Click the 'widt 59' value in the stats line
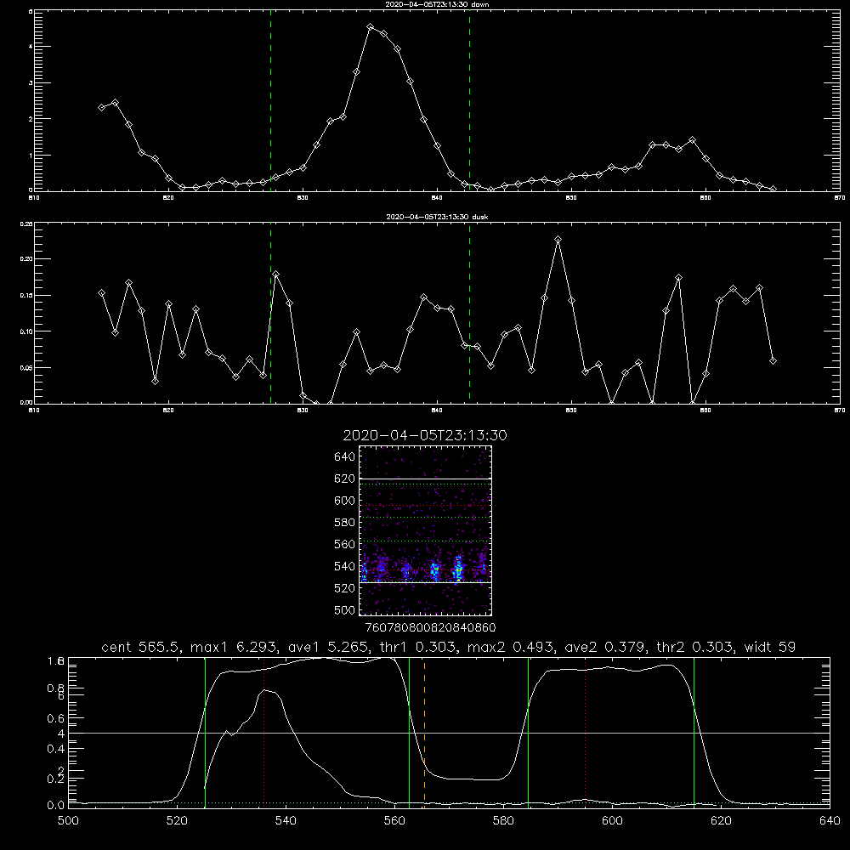Screen dimensions: 850x850 tap(770, 647)
